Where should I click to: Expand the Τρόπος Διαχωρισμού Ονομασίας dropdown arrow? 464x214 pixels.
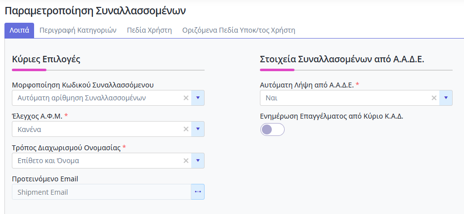198,161
